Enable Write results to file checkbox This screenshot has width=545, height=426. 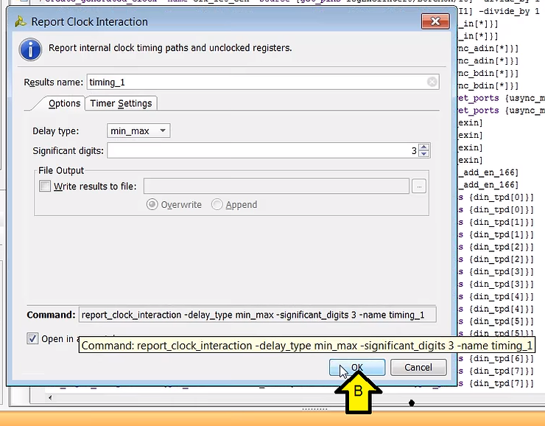click(46, 186)
